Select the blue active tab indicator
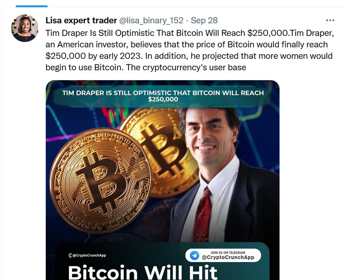Screen dimensions: 344x280 [x=32, y=6]
